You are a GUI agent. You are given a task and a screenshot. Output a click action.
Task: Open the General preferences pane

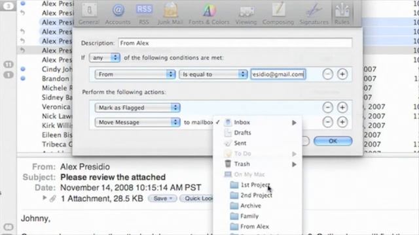coord(89,14)
